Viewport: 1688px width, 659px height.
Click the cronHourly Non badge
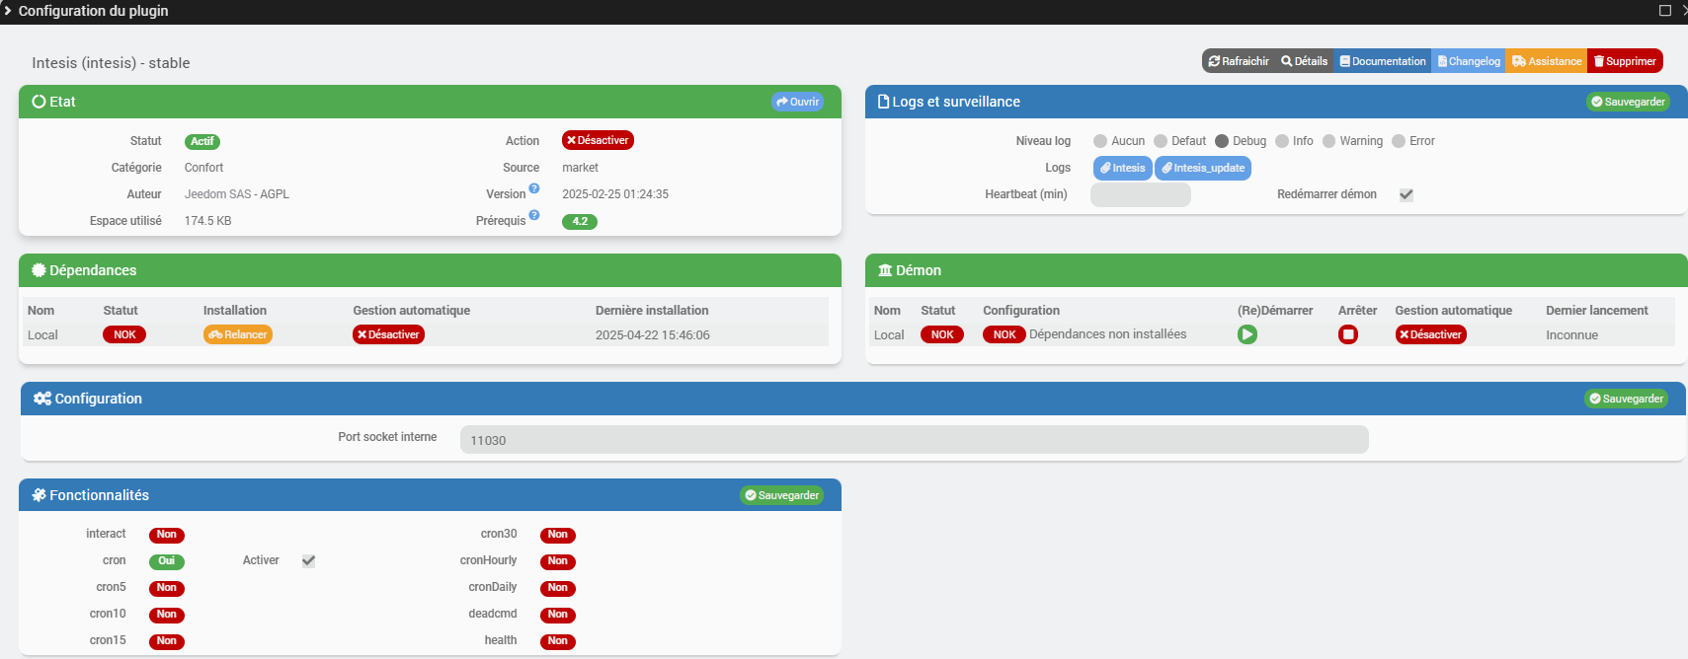pos(558,561)
